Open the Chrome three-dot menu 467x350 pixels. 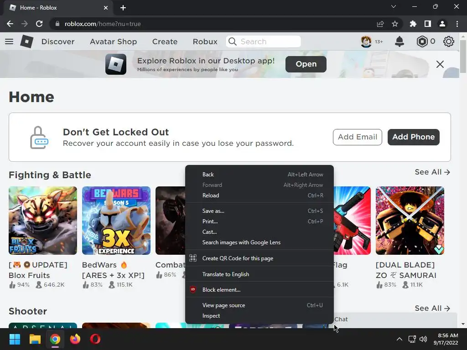point(457,24)
